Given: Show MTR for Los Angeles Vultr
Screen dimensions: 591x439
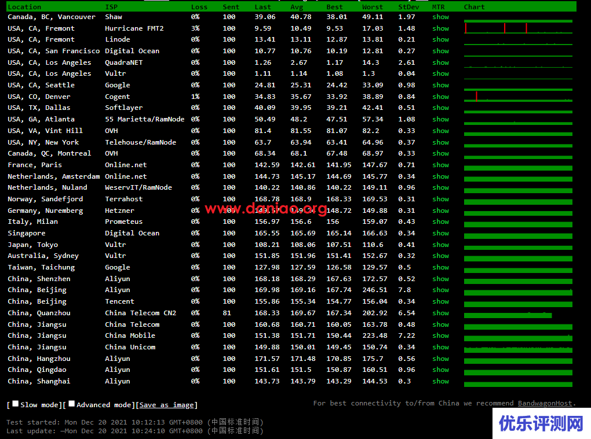Looking at the screenshot, I should pyautogui.click(x=440, y=73).
